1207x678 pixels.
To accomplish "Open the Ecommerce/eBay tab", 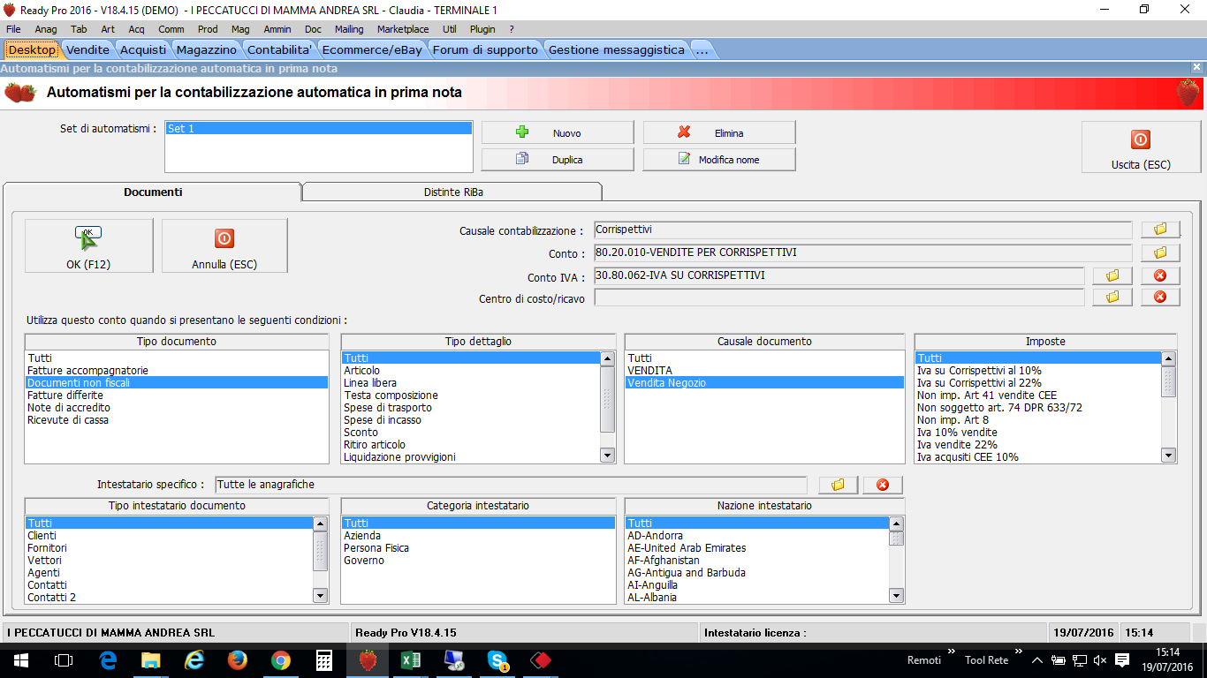I will (372, 49).
